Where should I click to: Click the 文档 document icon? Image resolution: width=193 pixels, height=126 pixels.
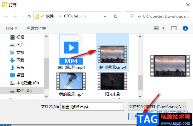click(x=12, y=53)
